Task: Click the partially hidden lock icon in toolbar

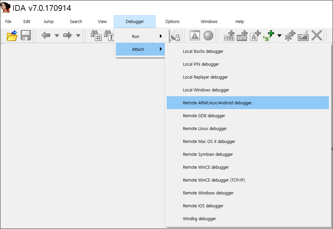Action: click(175, 36)
